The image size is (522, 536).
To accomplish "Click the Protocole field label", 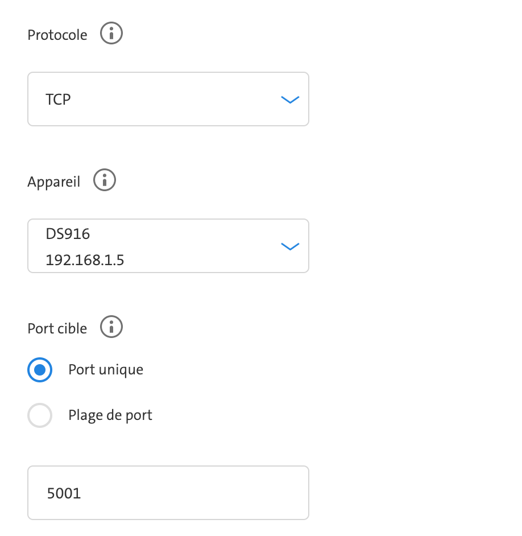I will pos(57,35).
